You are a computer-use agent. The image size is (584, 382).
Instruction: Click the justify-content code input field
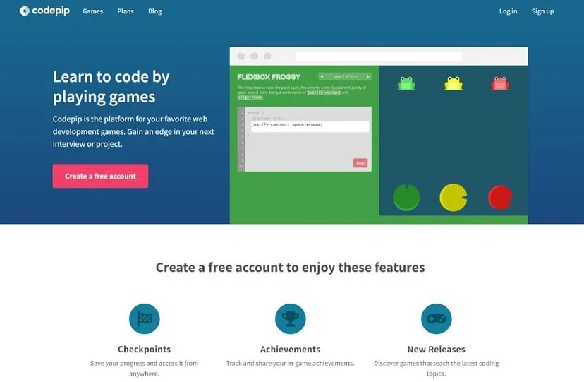(310, 126)
